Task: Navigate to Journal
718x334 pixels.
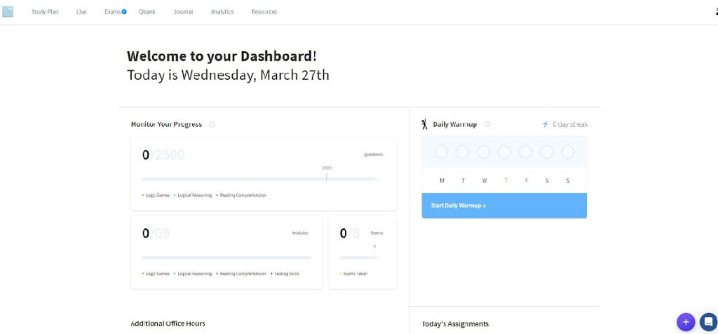Action: point(183,12)
